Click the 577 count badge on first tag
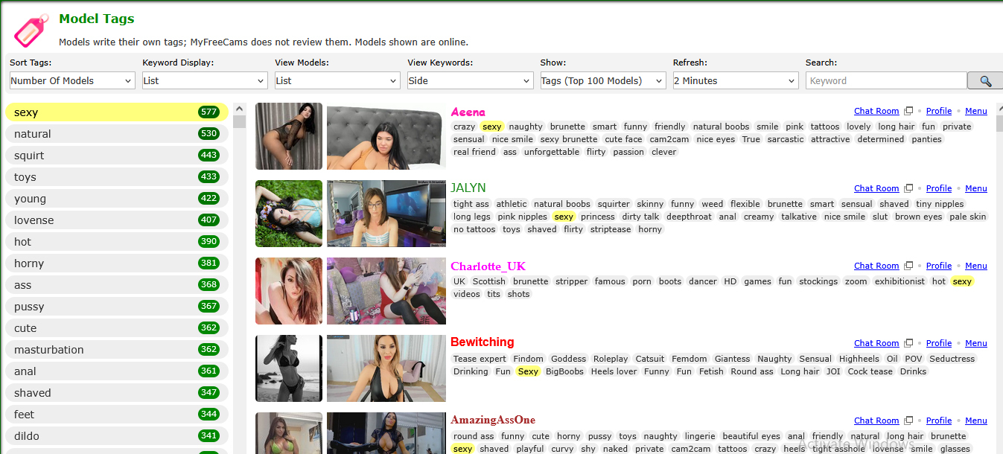This screenshot has width=1003, height=454. pos(208,112)
